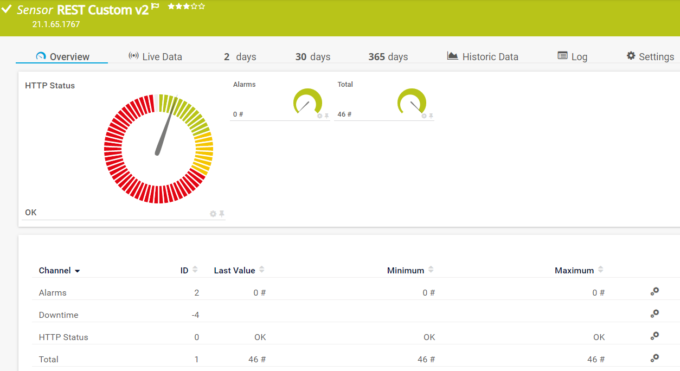Click the HTTP Status channel name in table
The height and width of the screenshot is (371, 680).
63,337
